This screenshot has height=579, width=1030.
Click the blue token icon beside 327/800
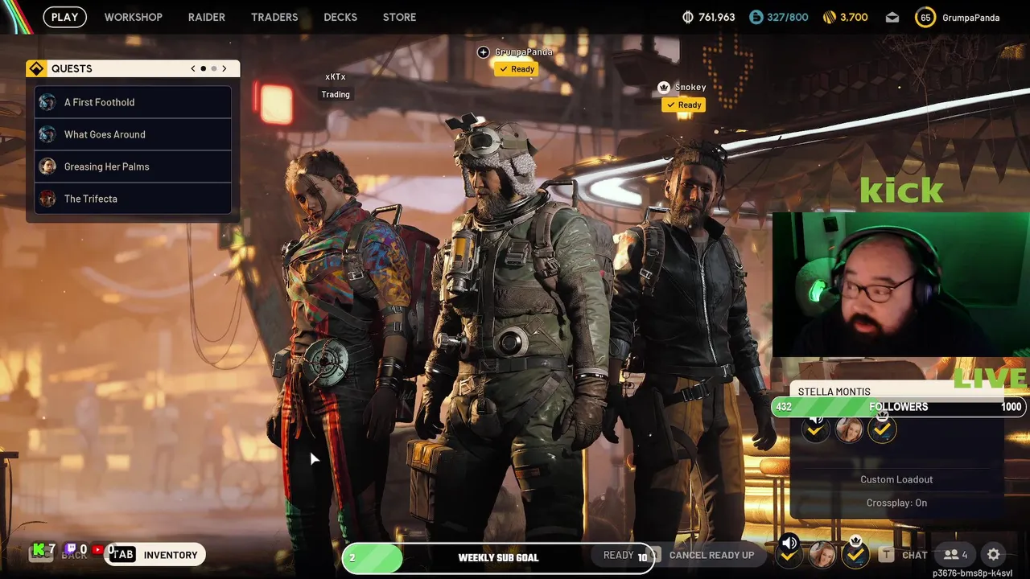coord(756,17)
